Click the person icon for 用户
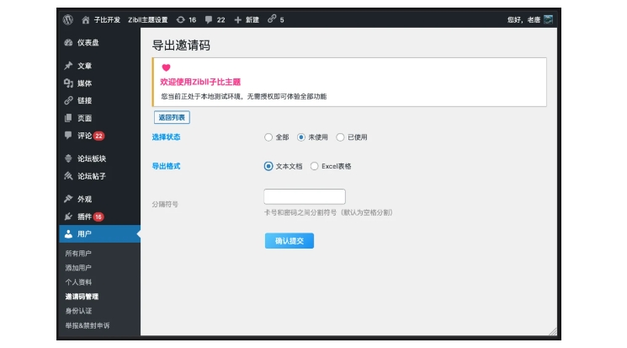This screenshot has width=627, height=348. 68,234
